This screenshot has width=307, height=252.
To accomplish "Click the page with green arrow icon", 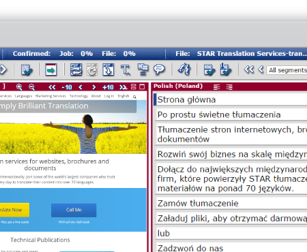I will 51,69.
